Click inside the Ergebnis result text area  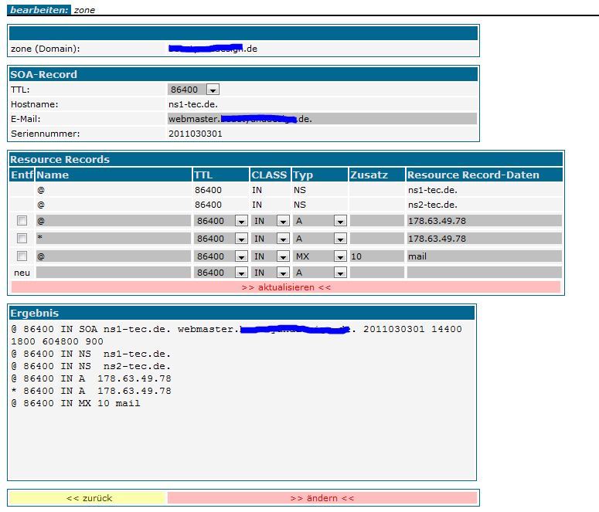click(x=241, y=440)
